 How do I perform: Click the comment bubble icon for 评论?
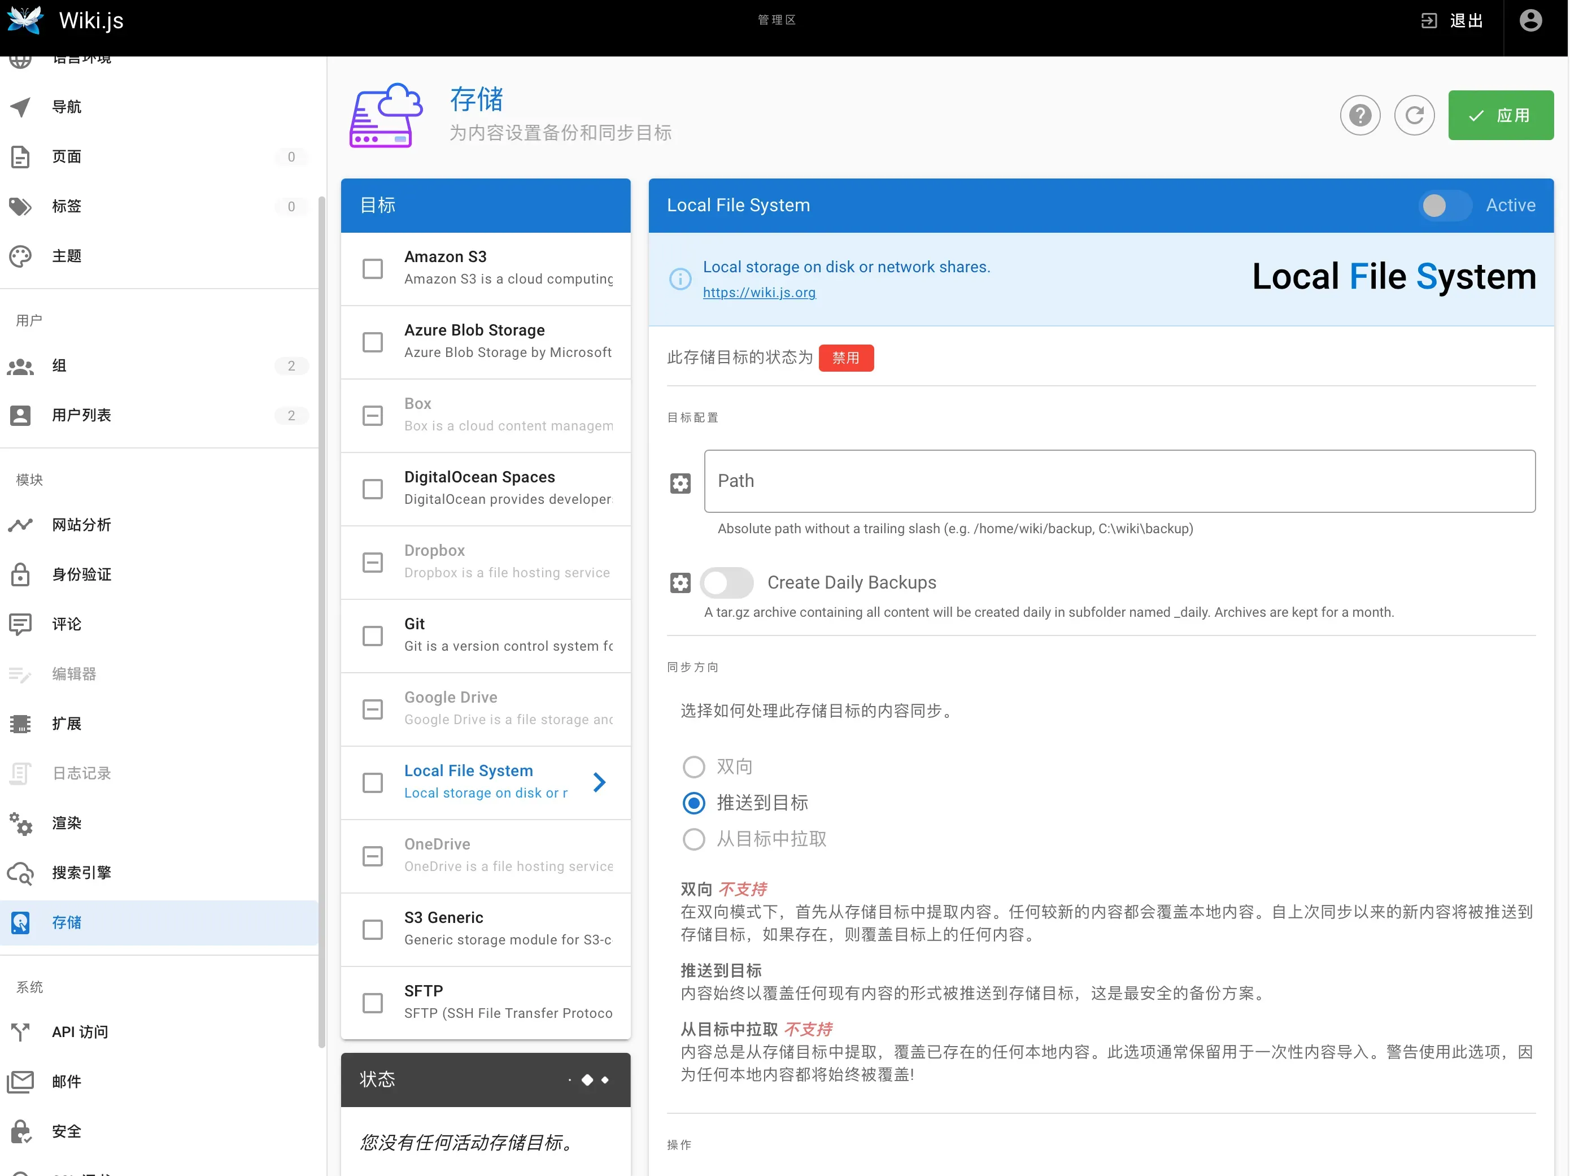[x=20, y=625]
